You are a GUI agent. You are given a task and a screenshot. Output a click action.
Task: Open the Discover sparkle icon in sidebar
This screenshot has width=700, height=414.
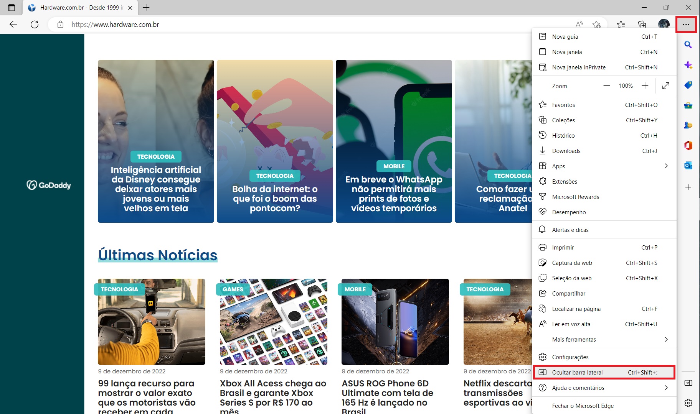coord(688,65)
